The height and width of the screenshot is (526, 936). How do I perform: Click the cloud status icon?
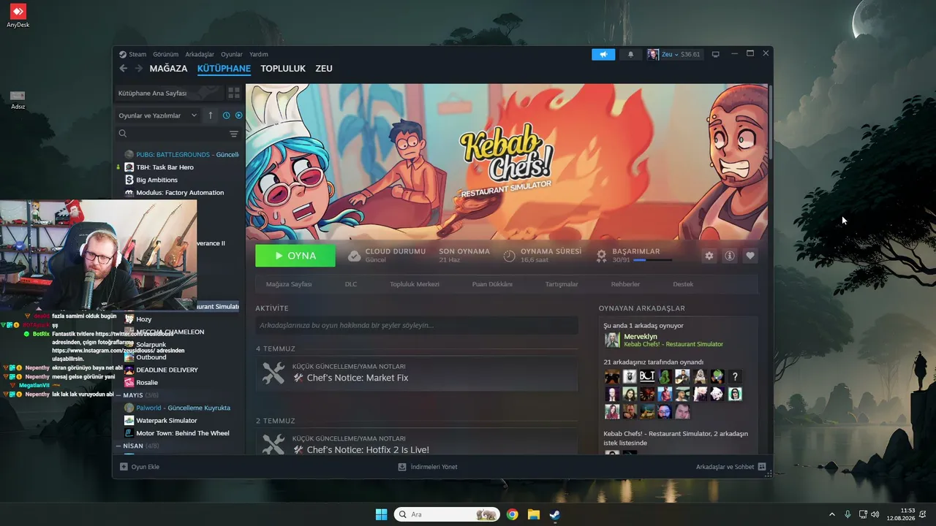(354, 256)
